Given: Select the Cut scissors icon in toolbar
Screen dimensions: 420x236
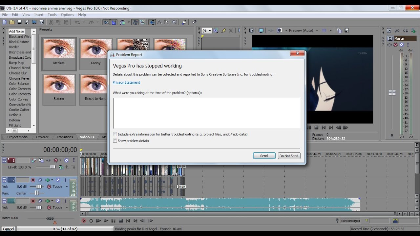Looking at the screenshot, I should (51, 22).
